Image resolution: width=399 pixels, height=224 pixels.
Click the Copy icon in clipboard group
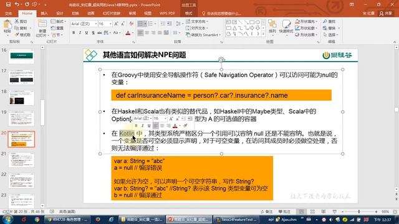[x=17, y=28]
